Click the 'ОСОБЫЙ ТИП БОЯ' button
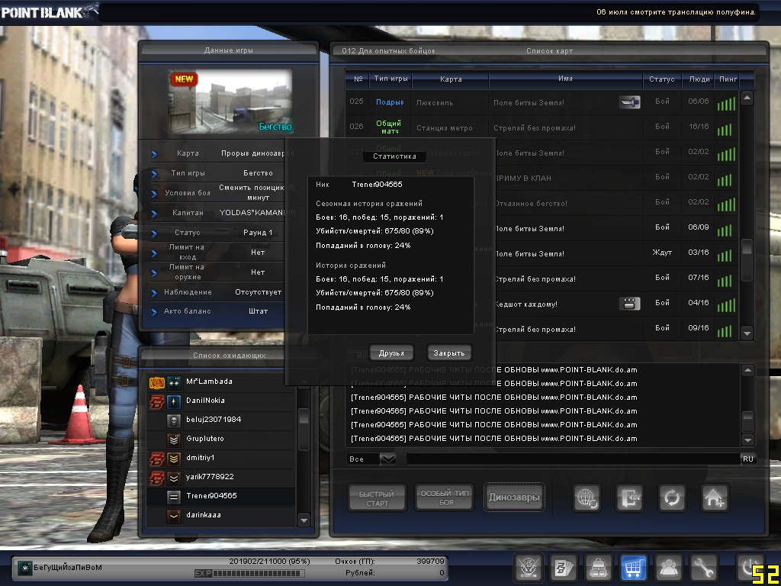The image size is (781, 586). tap(445, 497)
